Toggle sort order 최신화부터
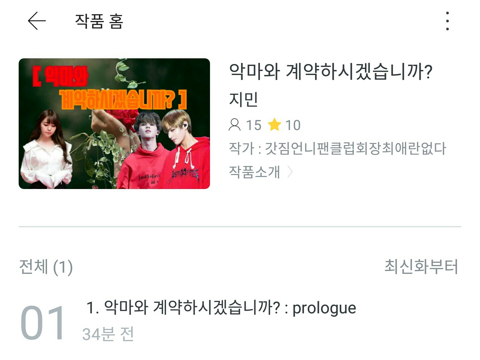Image resolution: width=480 pixels, height=360 pixels. (421, 266)
